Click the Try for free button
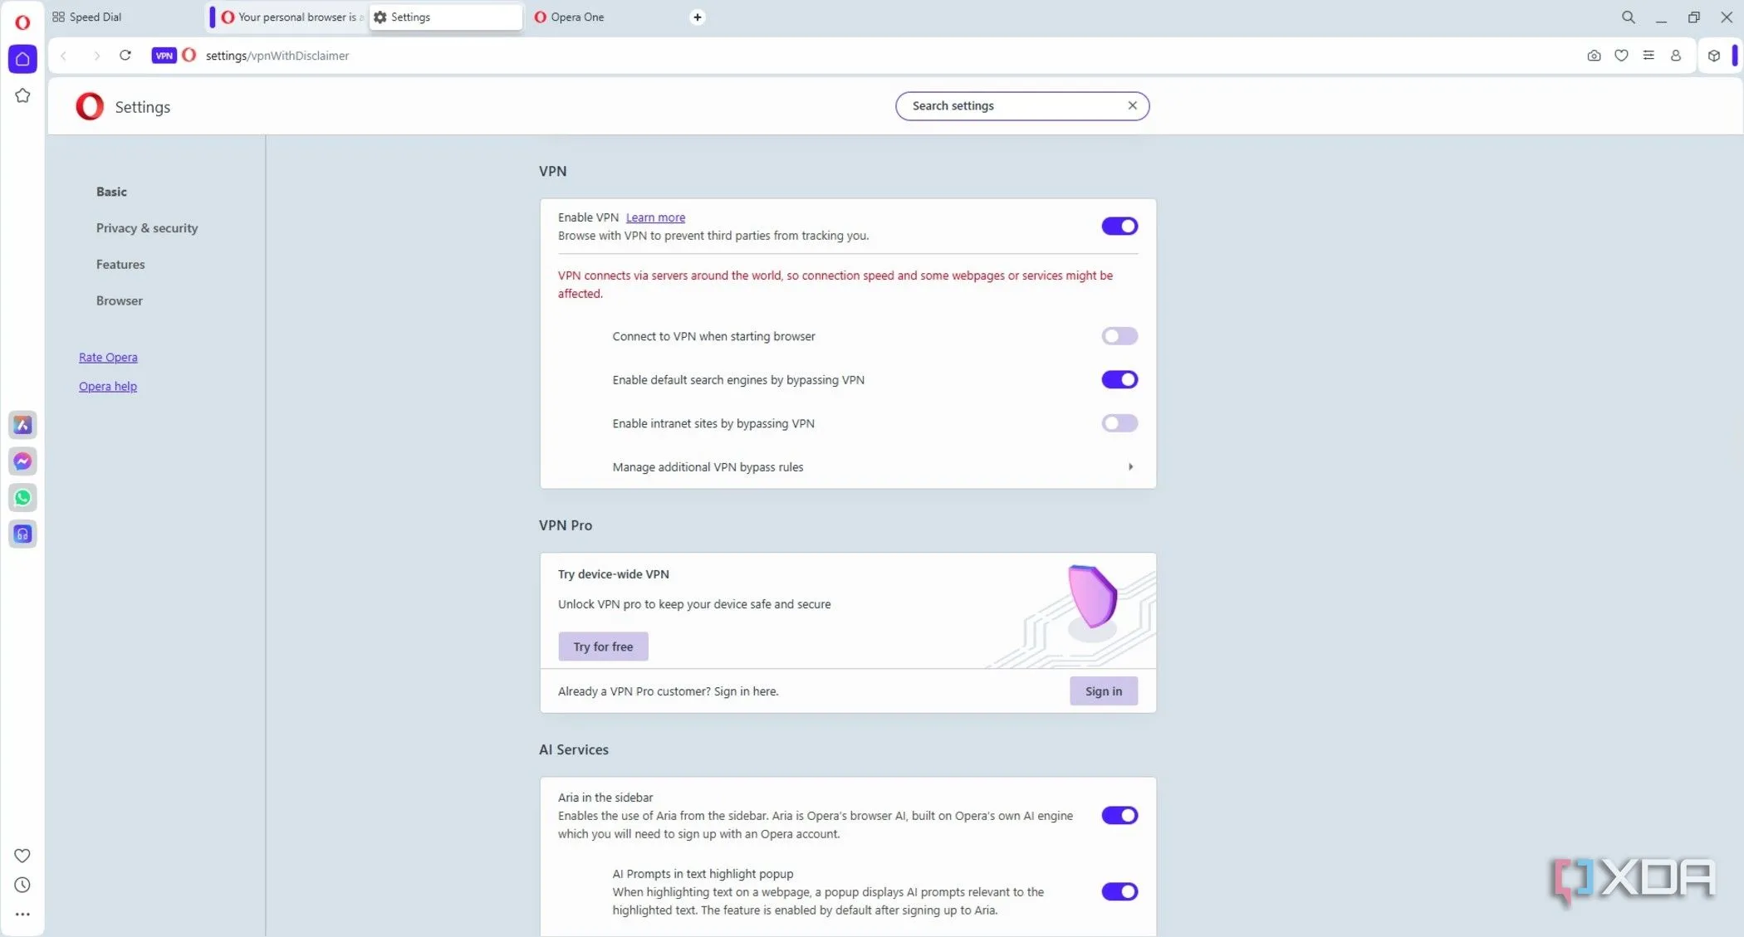The height and width of the screenshot is (937, 1744). tap(603, 647)
